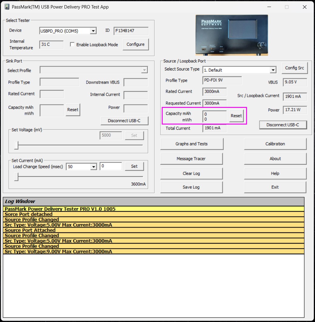Clear the log
The height and width of the screenshot is (322, 315).
tap(191, 173)
